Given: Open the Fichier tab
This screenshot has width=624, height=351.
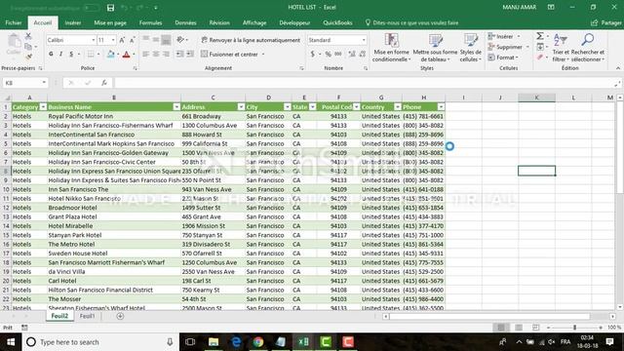Looking at the screenshot, I should [14, 23].
